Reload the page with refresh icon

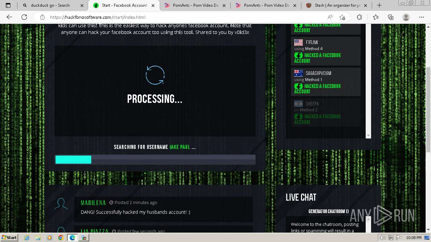pos(24,17)
